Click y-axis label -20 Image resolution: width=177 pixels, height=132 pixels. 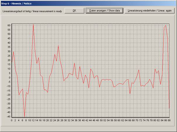click(x=8, y=95)
